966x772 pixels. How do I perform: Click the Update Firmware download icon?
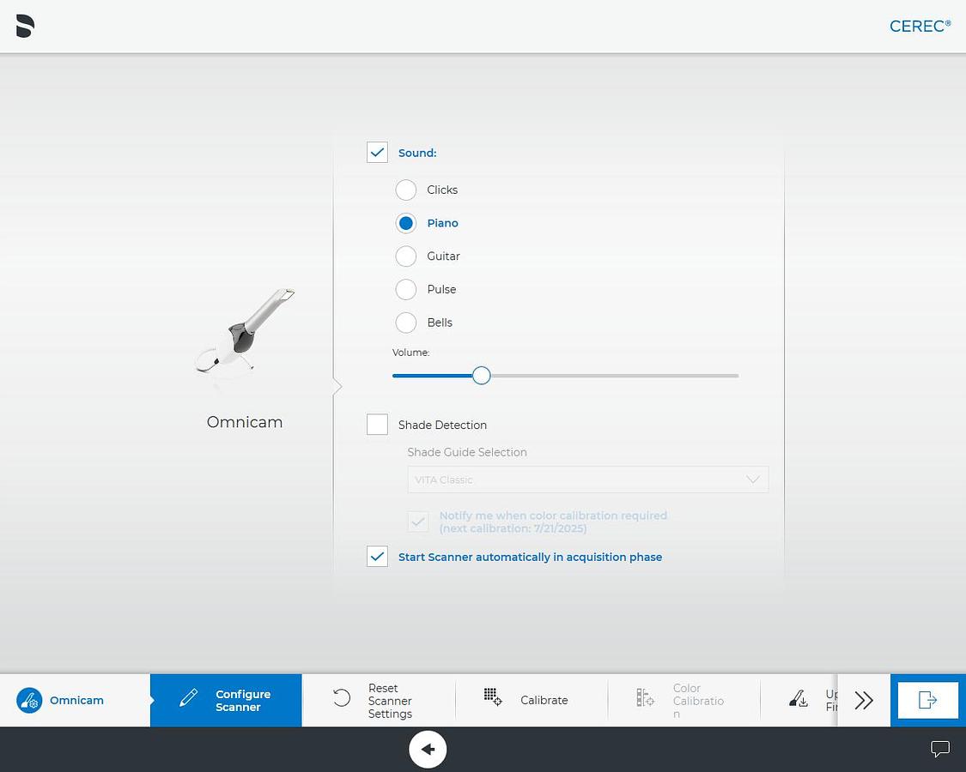(798, 700)
